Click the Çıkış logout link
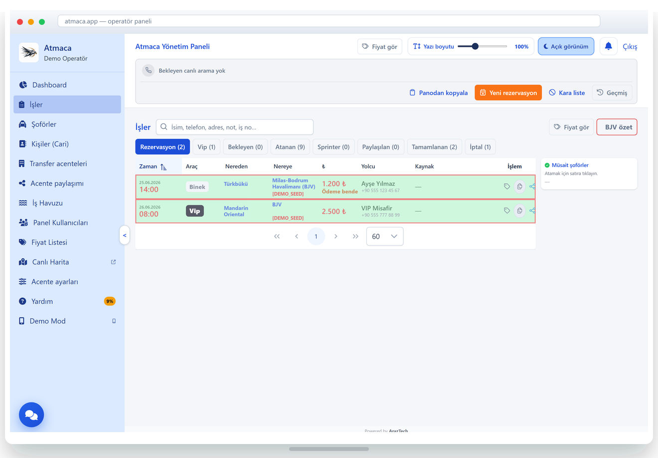Viewport: 658px width, 458px height. (630, 46)
